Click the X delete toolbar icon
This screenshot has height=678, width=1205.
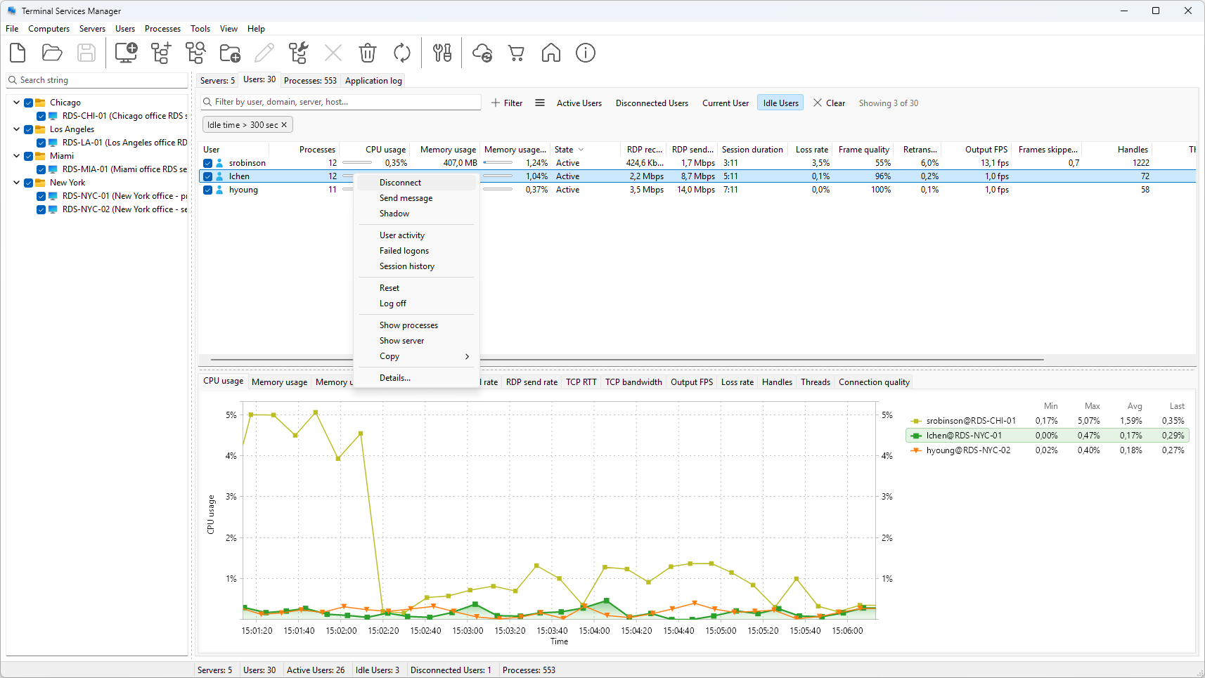click(333, 53)
